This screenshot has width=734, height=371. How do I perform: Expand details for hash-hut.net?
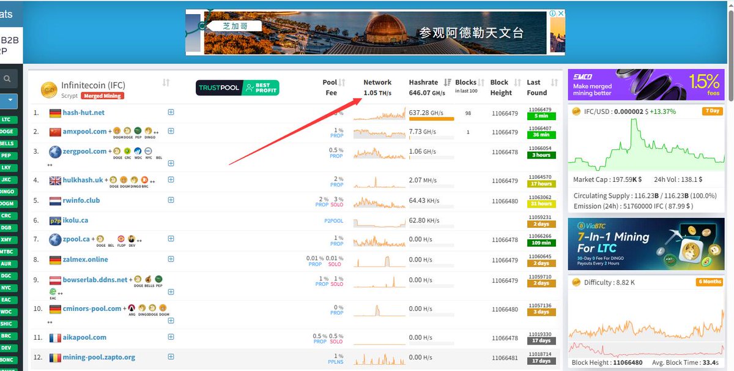point(171,113)
